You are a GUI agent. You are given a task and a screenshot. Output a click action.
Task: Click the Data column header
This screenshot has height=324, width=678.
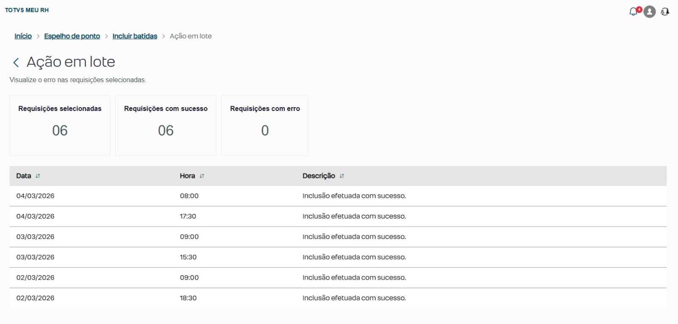tap(24, 176)
